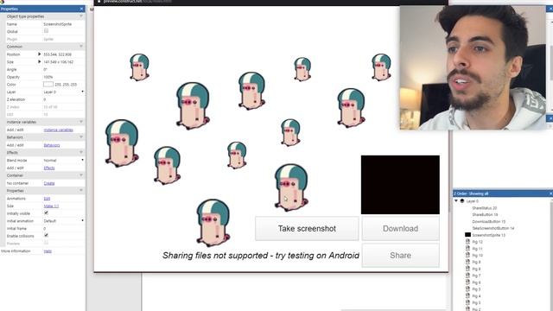Open the Effects link

pos(49,168)
